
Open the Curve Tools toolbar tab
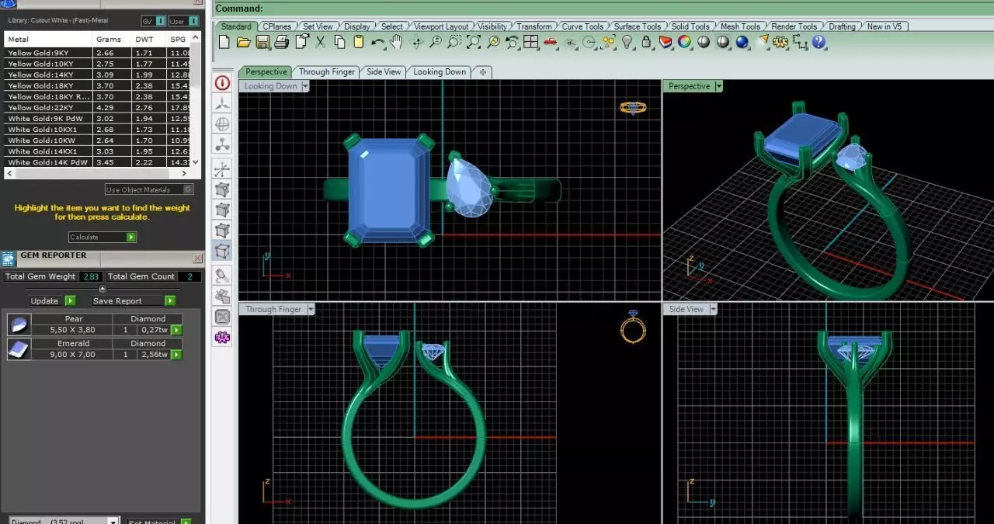(582, 26)
